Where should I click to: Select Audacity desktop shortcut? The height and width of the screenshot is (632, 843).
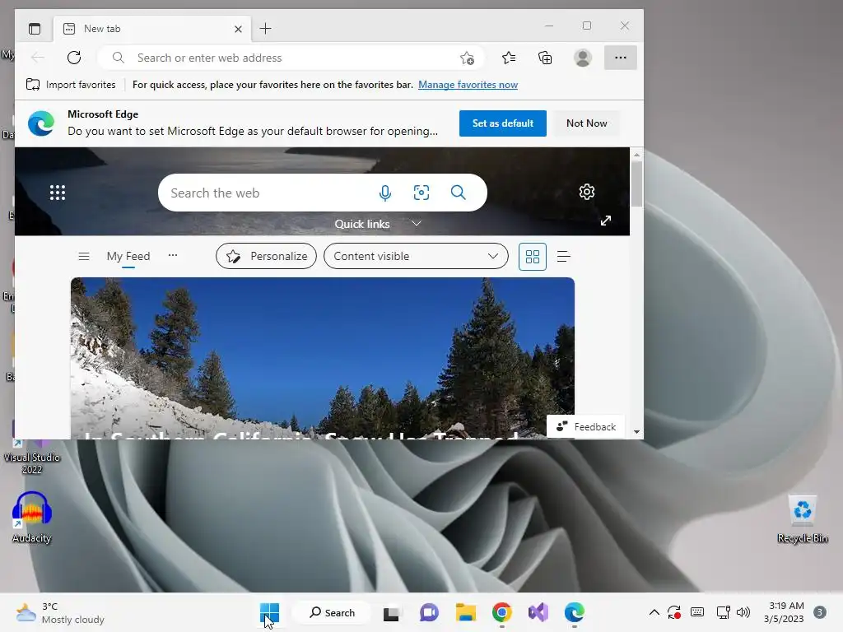pos(32,518)
